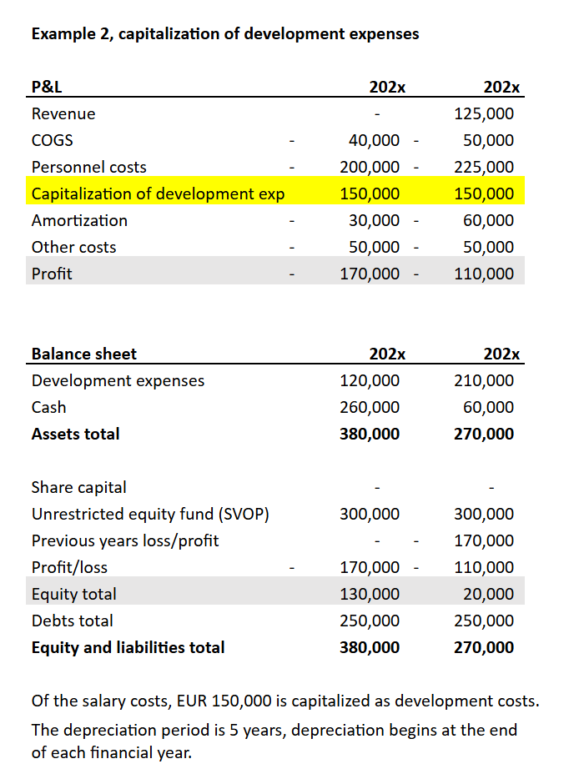Viewport: 584px width, 784px height.
Task: Select the Other costs row label
Action: pos(73,247)
